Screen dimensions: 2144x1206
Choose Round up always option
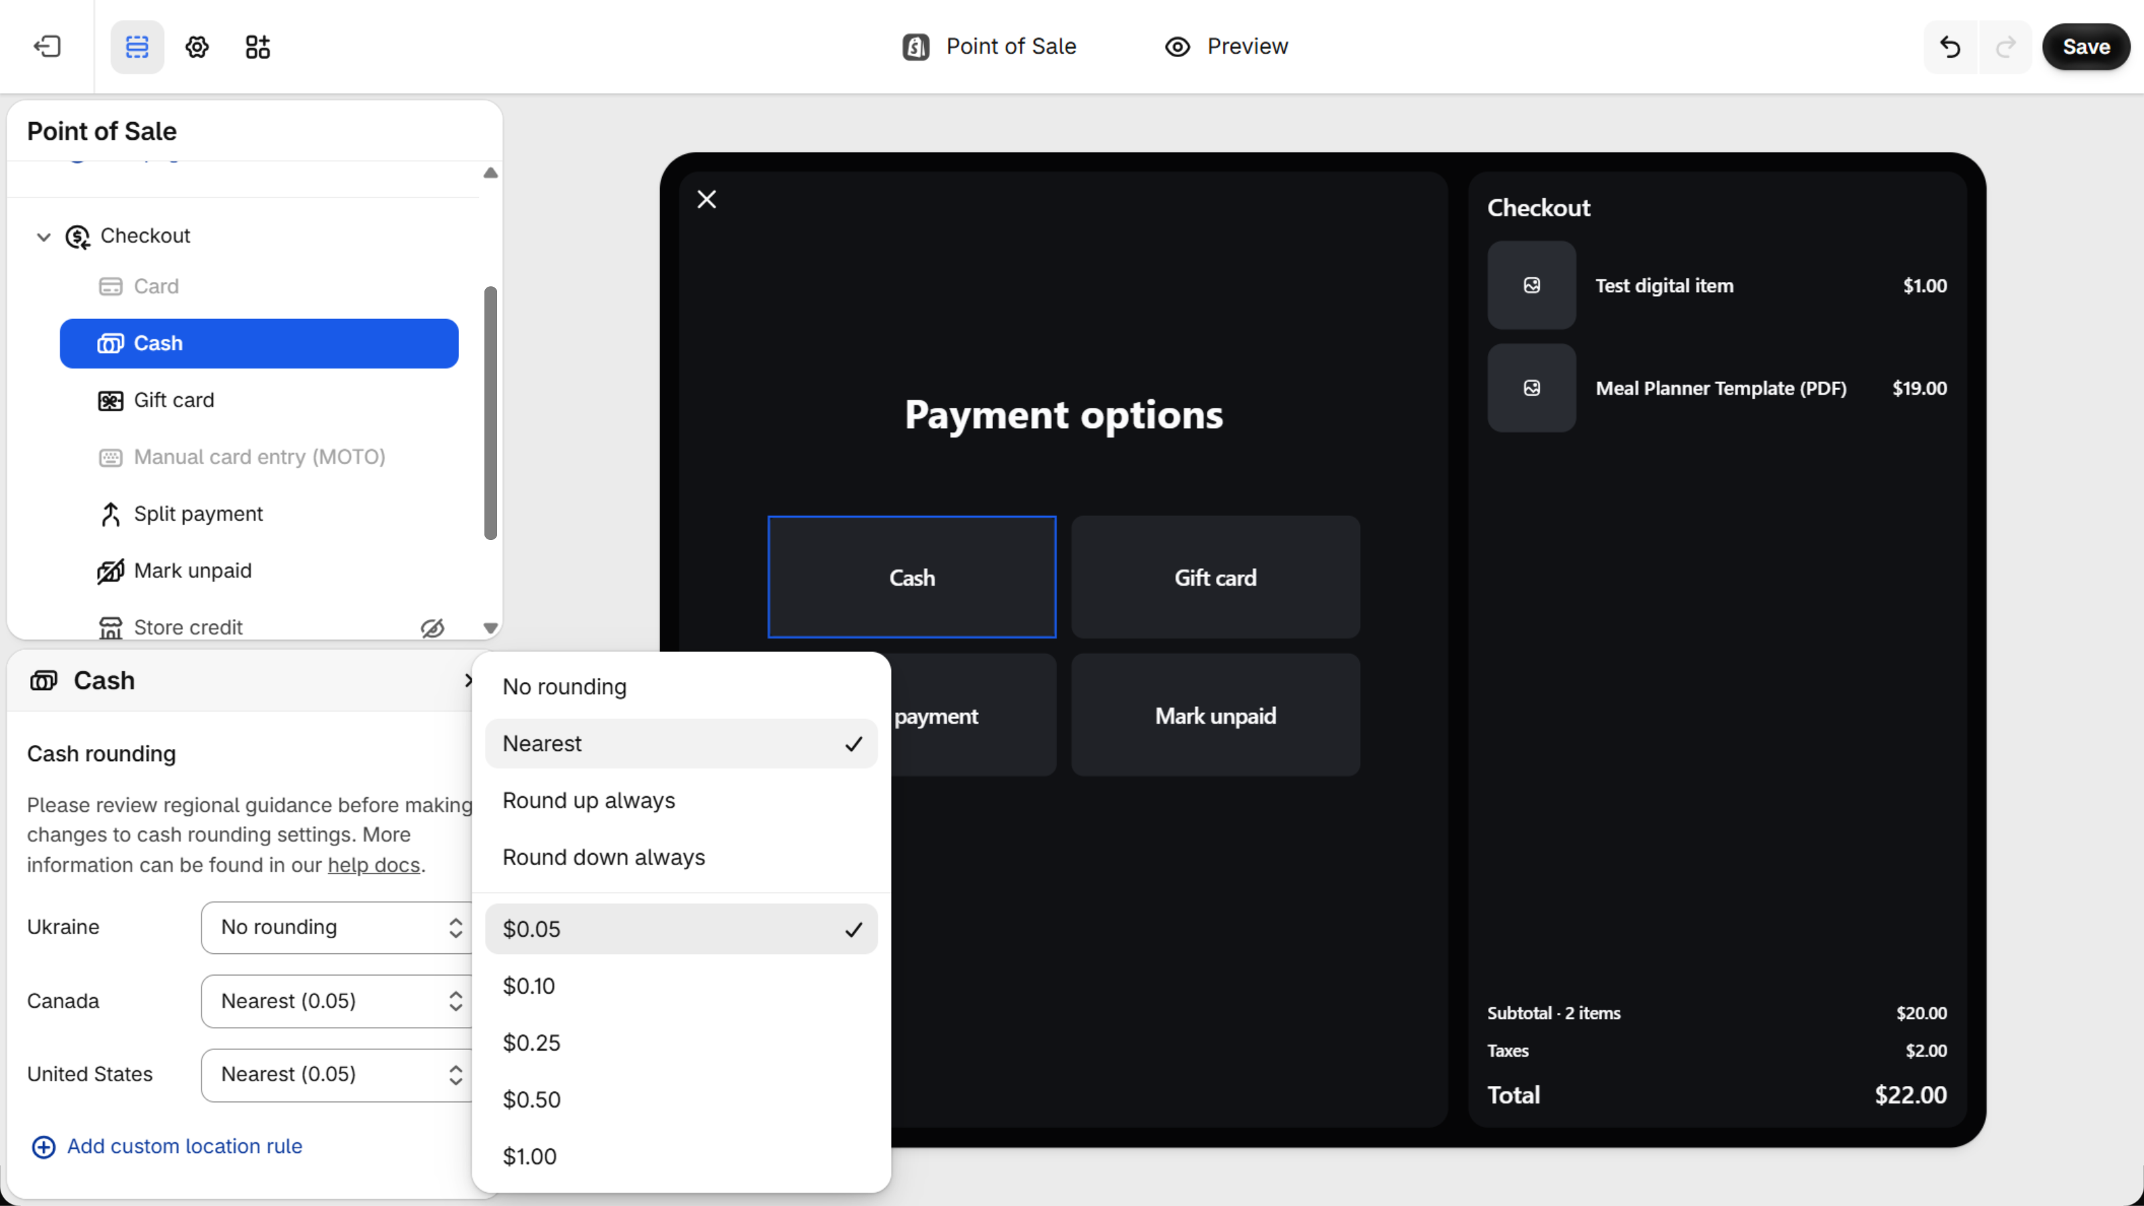click(681, 800)
